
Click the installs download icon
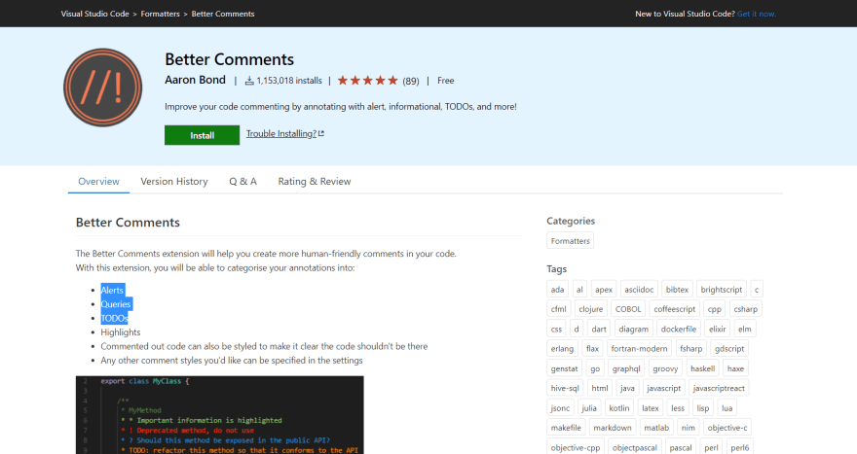click(x=249, y=81)
